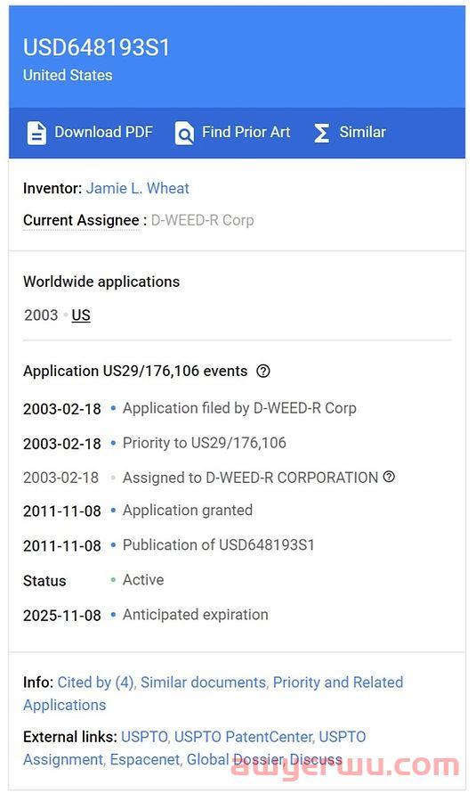Click the Similar label in toolbar
Viewport: 476px width, 793px height.
click(362, 132)
